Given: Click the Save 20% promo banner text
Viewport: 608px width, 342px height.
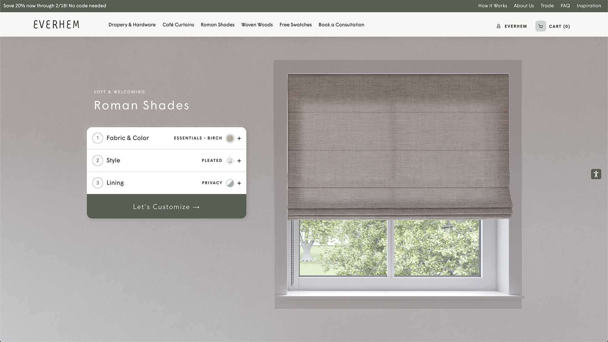Looking at the screenshot, I should point(55,6).
